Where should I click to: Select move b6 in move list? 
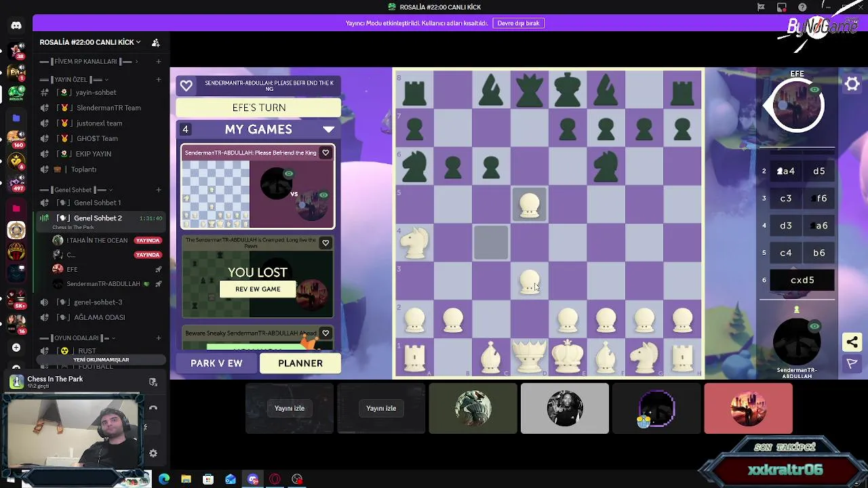point(819,253)
